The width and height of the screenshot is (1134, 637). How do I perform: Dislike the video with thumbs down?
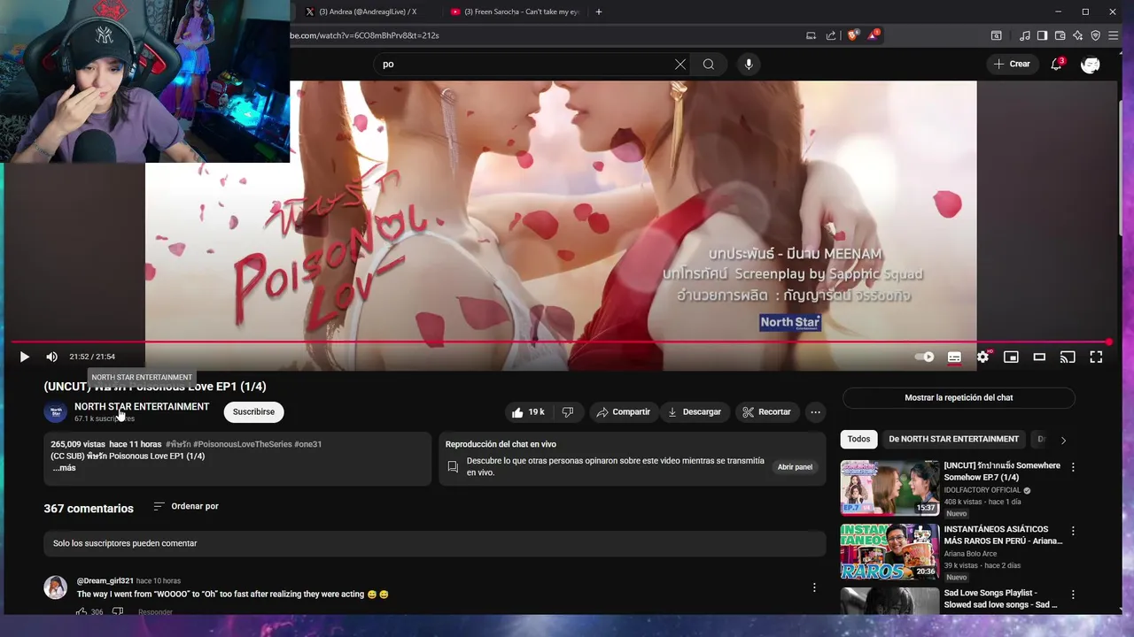pos(568,412)
